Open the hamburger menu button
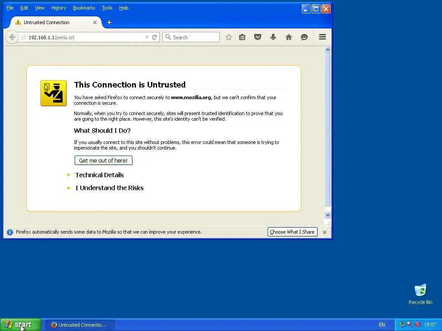The image size is (442, 331). click(x=322, y=37)
